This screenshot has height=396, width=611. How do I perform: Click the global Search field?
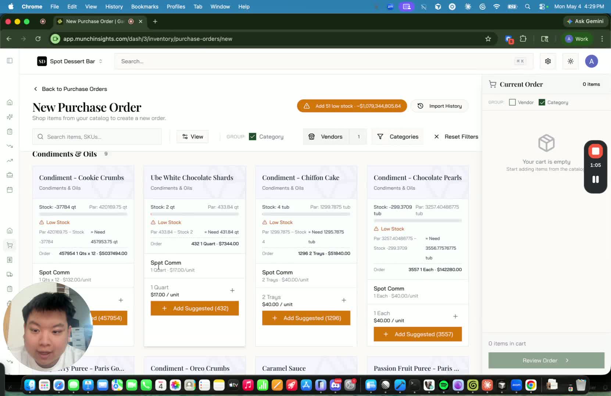324,61
